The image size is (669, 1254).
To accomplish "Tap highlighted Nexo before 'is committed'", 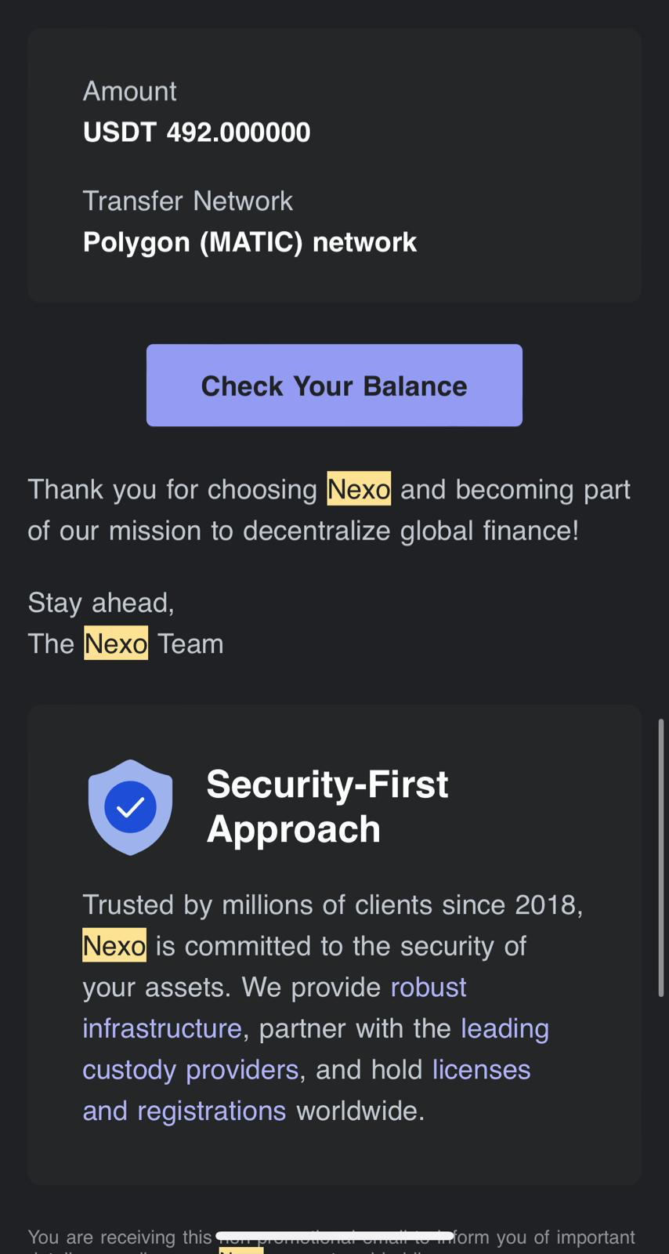I will 114,946.
